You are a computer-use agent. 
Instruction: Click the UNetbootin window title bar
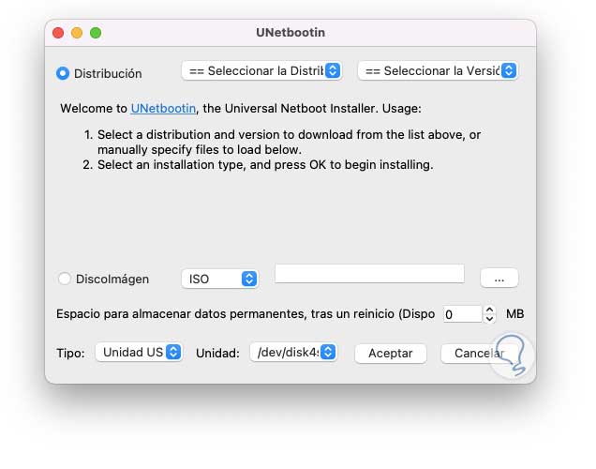pos(291,33)
